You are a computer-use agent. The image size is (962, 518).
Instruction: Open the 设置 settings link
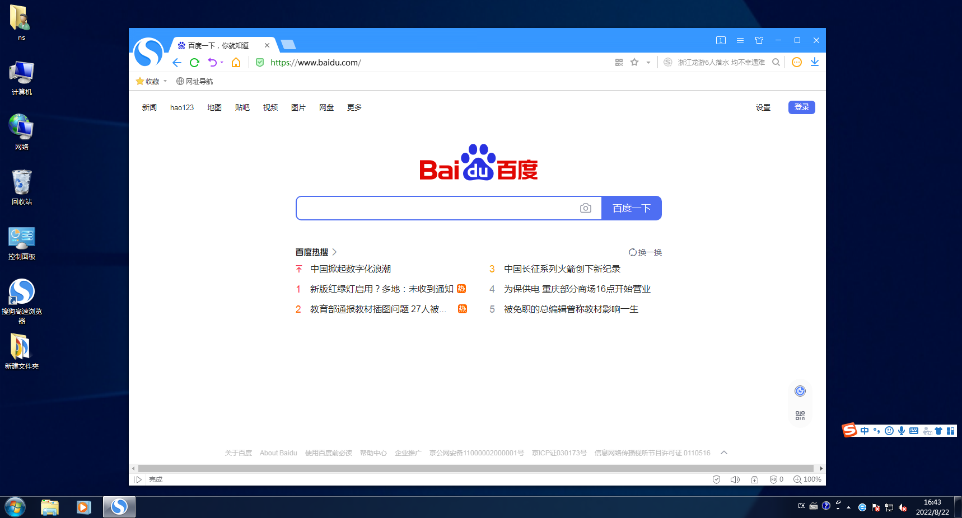coord(763,107)
